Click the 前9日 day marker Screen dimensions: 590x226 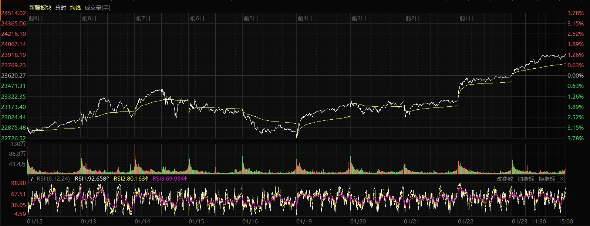tap(36, 18)
